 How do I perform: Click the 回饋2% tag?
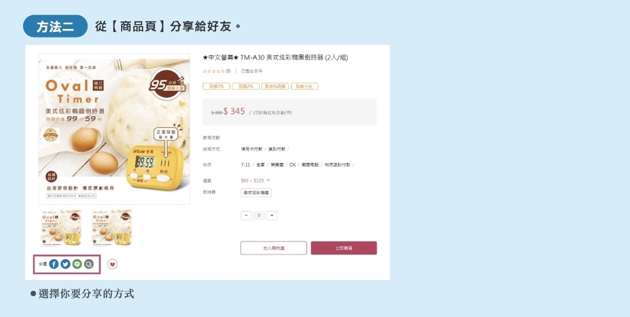[x=245, y=86]
